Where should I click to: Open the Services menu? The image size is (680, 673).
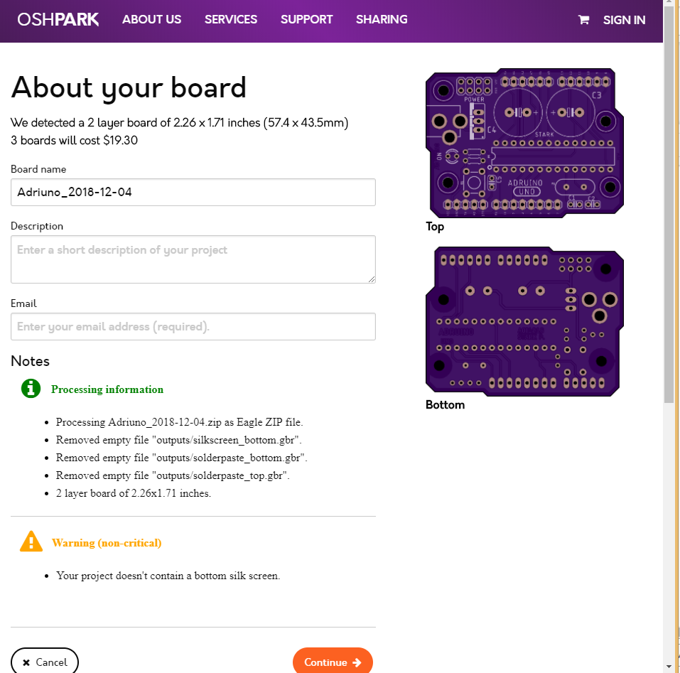click(x=231, y=20)
